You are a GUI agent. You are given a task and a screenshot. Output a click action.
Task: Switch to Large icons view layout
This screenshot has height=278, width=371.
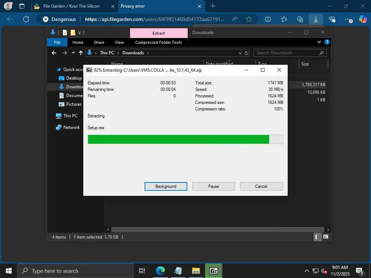point(326,237)
